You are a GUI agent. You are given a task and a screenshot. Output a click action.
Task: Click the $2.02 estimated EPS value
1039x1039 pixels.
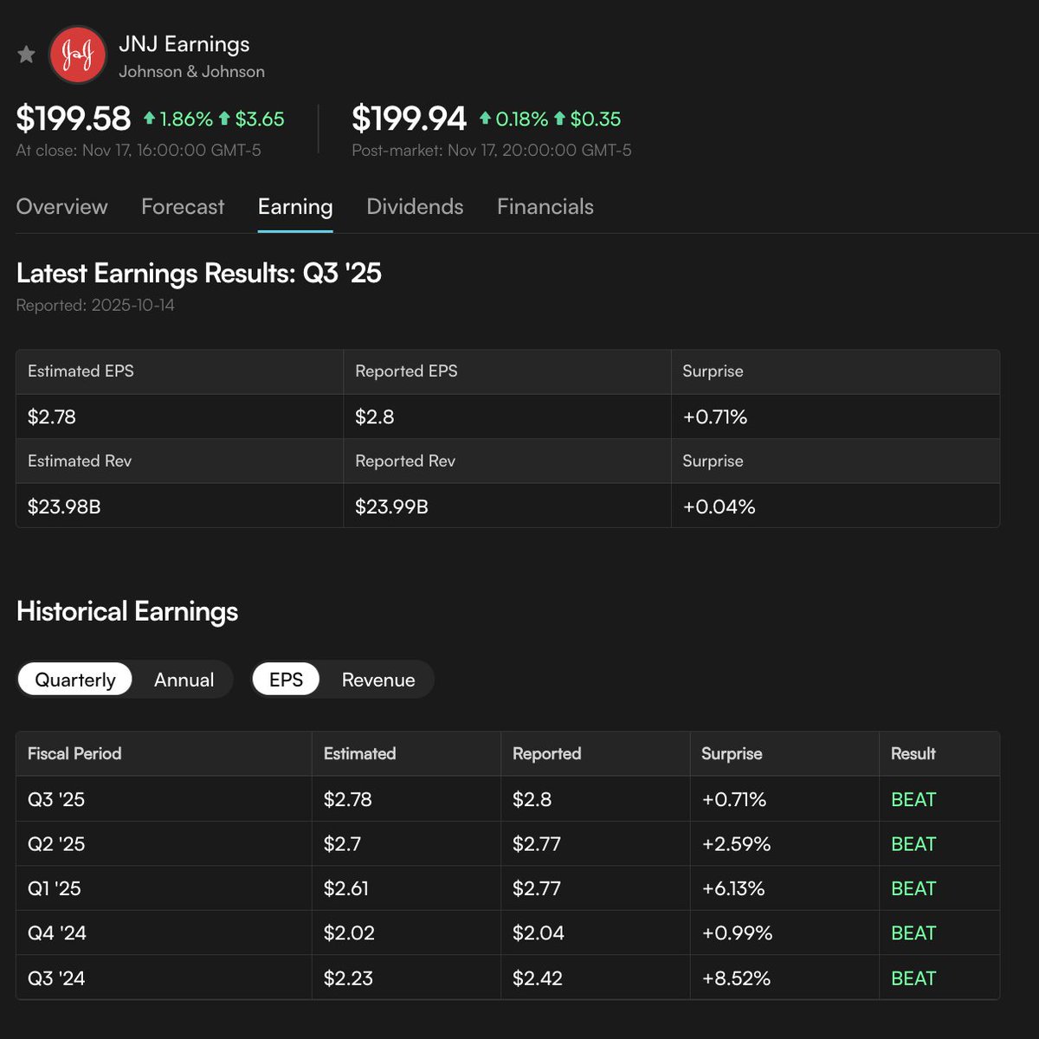click(349, 933)
